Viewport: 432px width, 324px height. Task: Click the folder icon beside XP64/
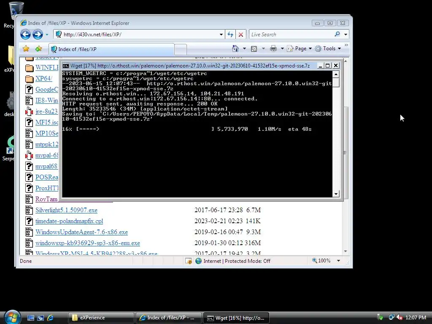(x=29, y=79)
